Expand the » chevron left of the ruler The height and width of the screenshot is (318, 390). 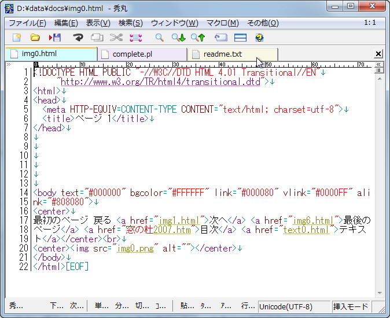[x=8, y=65]
